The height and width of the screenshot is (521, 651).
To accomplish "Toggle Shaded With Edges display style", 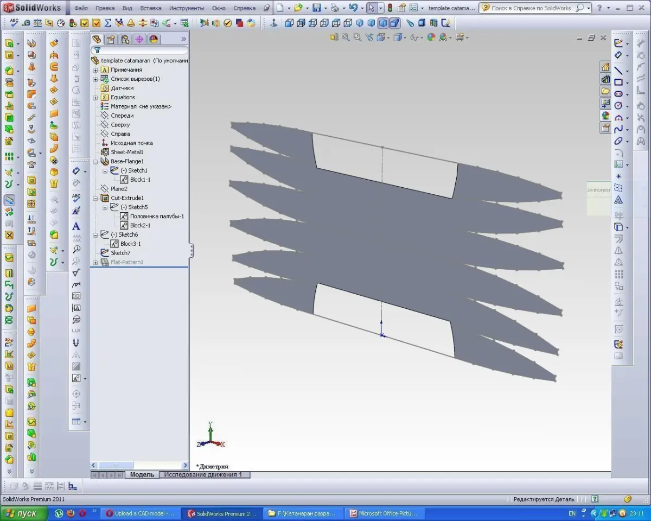I will pyautogui.click(x=383, y=23).
